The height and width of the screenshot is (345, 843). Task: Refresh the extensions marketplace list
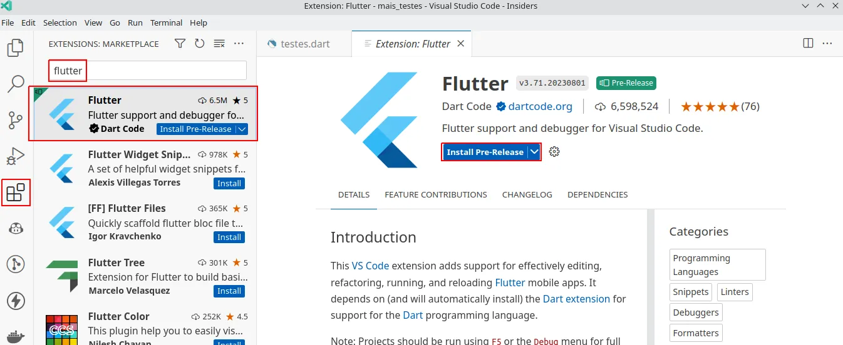click(200, 44)
